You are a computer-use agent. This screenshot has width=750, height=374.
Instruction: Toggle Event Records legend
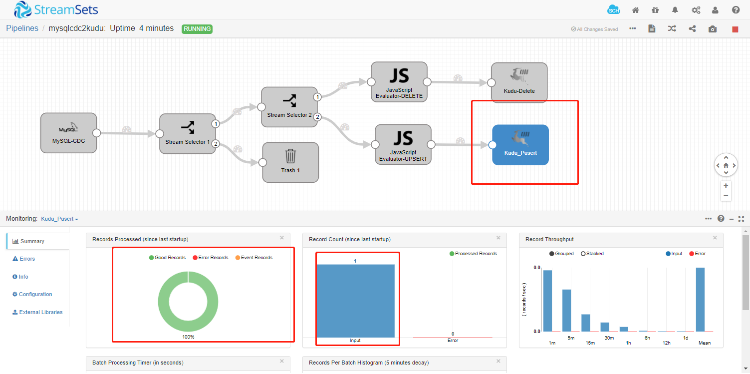pos(253,258)
